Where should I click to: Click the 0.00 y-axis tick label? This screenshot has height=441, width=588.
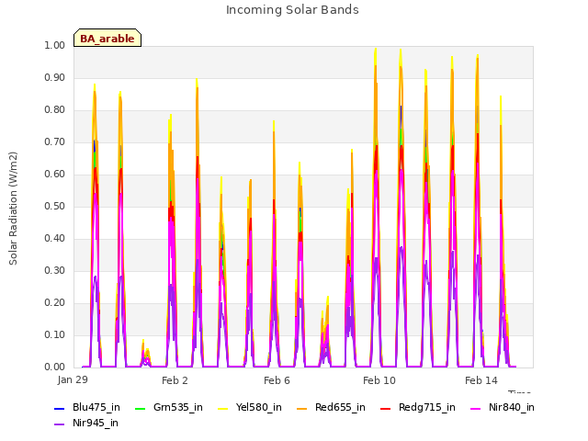[x=55, y=367]
